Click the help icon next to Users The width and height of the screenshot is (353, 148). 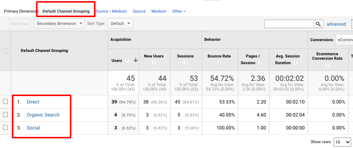[x=127, y=60]
